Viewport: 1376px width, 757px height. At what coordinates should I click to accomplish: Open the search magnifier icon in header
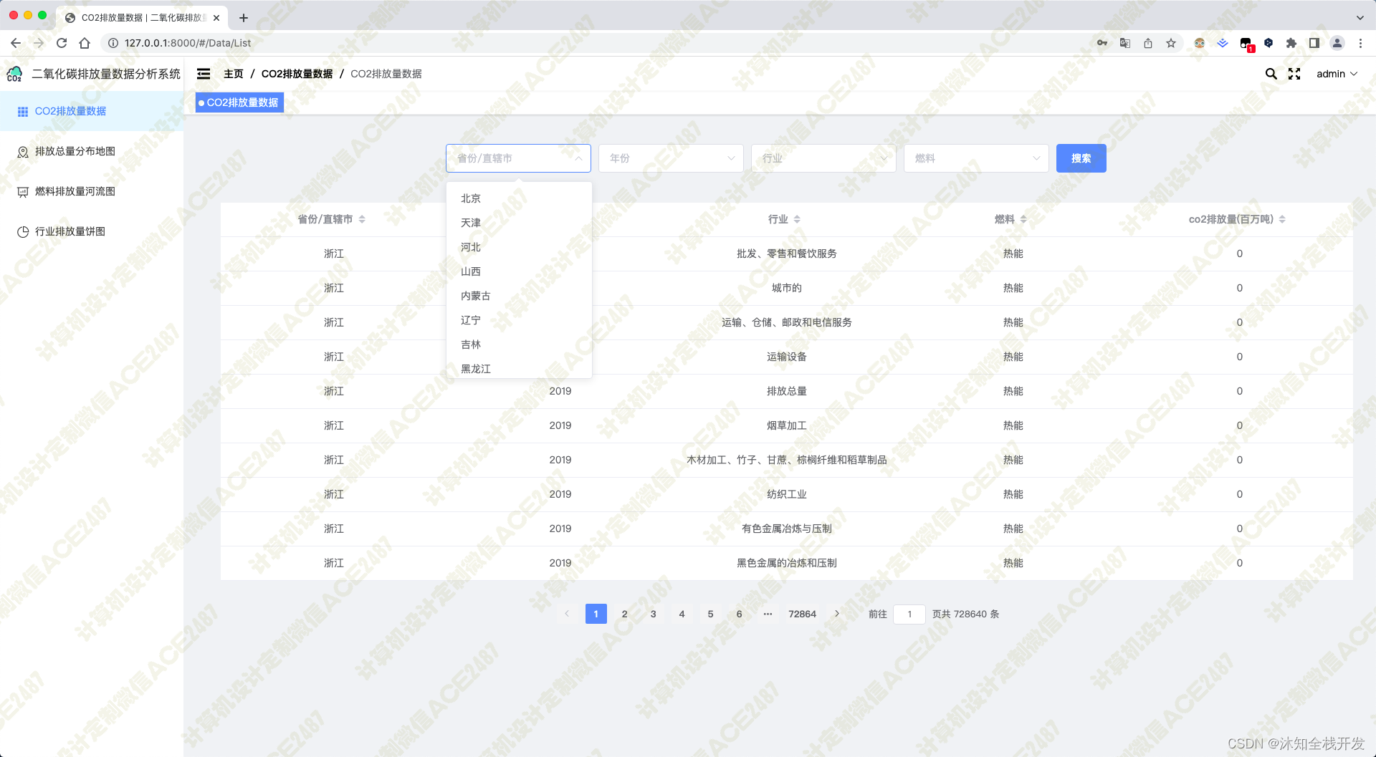point(1271,74)
